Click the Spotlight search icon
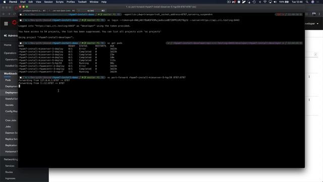The width and height of the screenshot is (323, 182). tap(307, 2)
